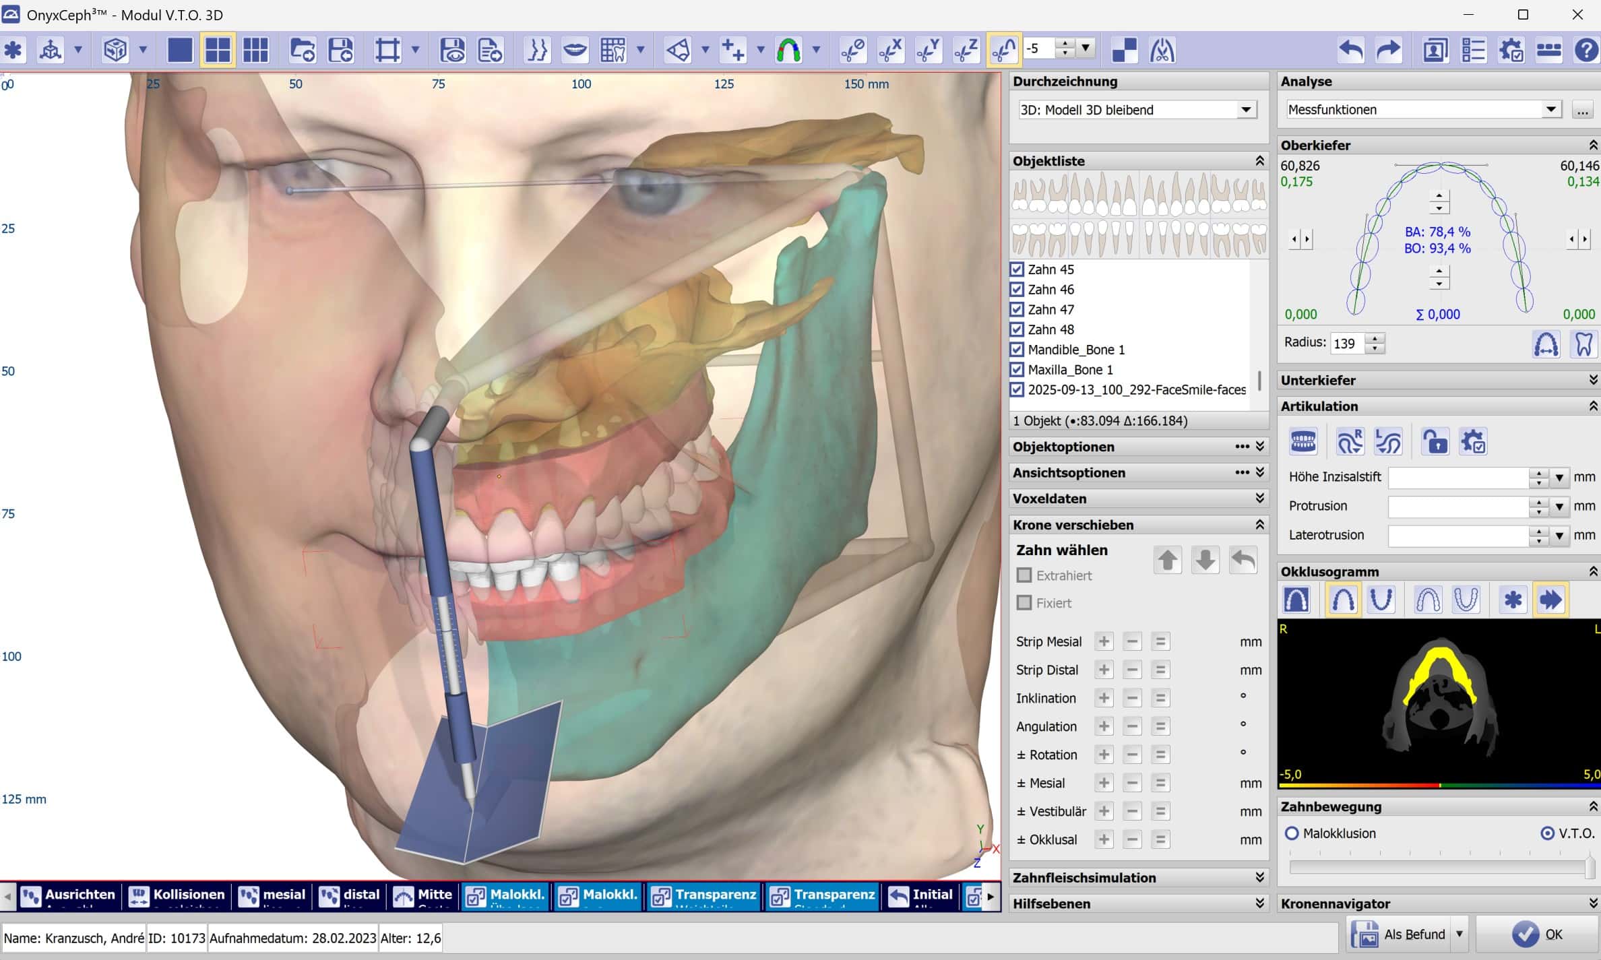The width and height of the screenshot is (1601, 960).
Task: Click the help question mark icon
Action: [x=1586, y=50]
